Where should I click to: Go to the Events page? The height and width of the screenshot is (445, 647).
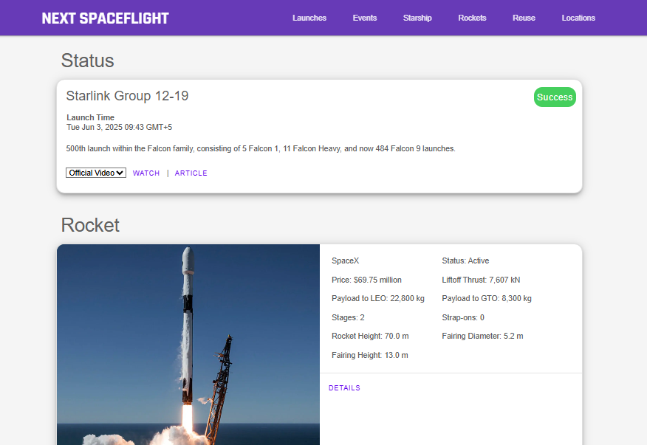pos(364,18)
